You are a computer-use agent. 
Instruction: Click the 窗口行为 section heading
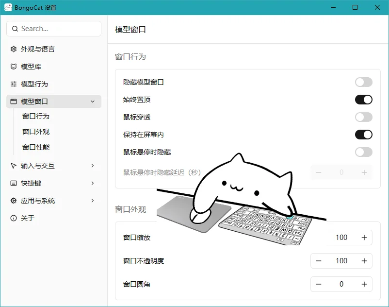(130, 57)
